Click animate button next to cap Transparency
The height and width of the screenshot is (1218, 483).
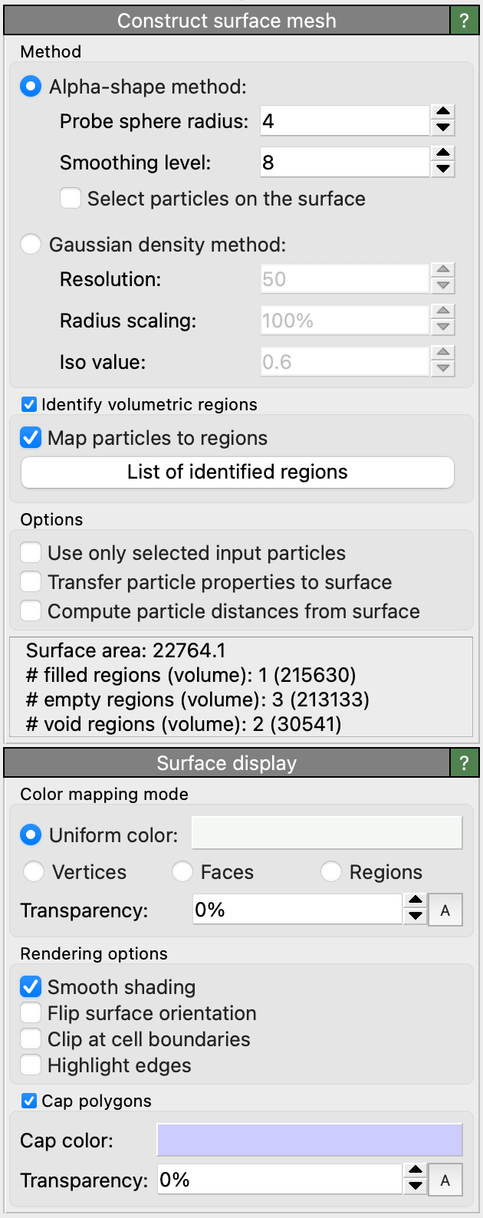pos(445,1180)
